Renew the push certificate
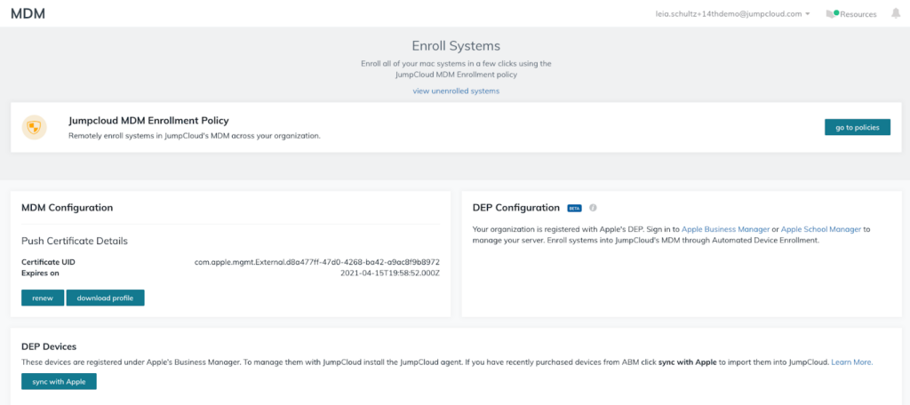The height and width of the screenshot is (405, 910). [x=43, y=298]
